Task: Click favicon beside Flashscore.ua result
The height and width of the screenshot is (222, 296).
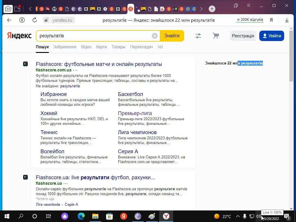Action: click(x=25, y=177)
